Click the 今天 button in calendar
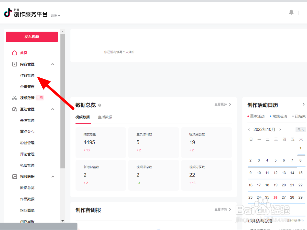307x230 pixels. coord(301,129)
